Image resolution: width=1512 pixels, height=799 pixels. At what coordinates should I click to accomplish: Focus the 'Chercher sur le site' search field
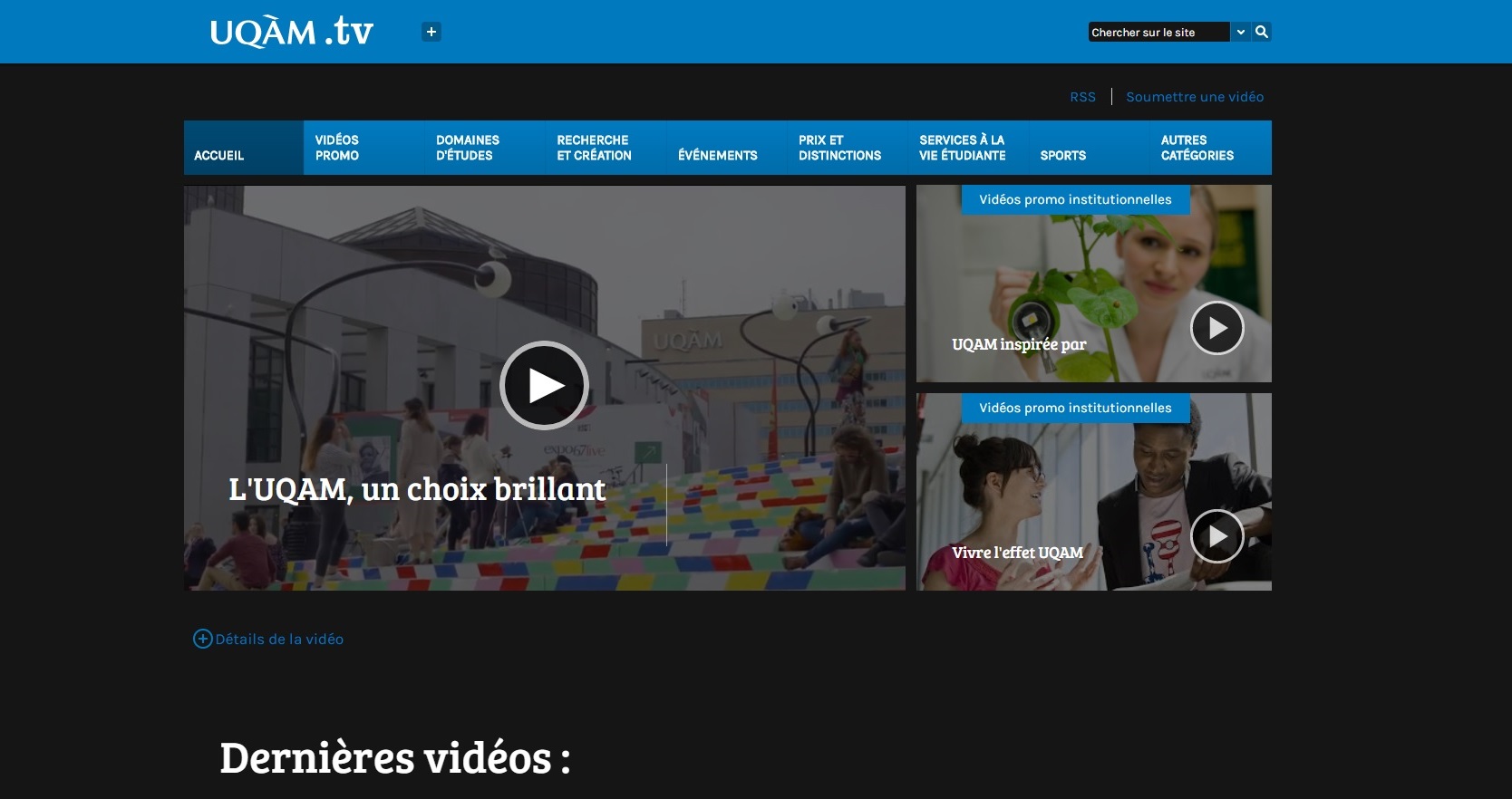coord(1158,32)
